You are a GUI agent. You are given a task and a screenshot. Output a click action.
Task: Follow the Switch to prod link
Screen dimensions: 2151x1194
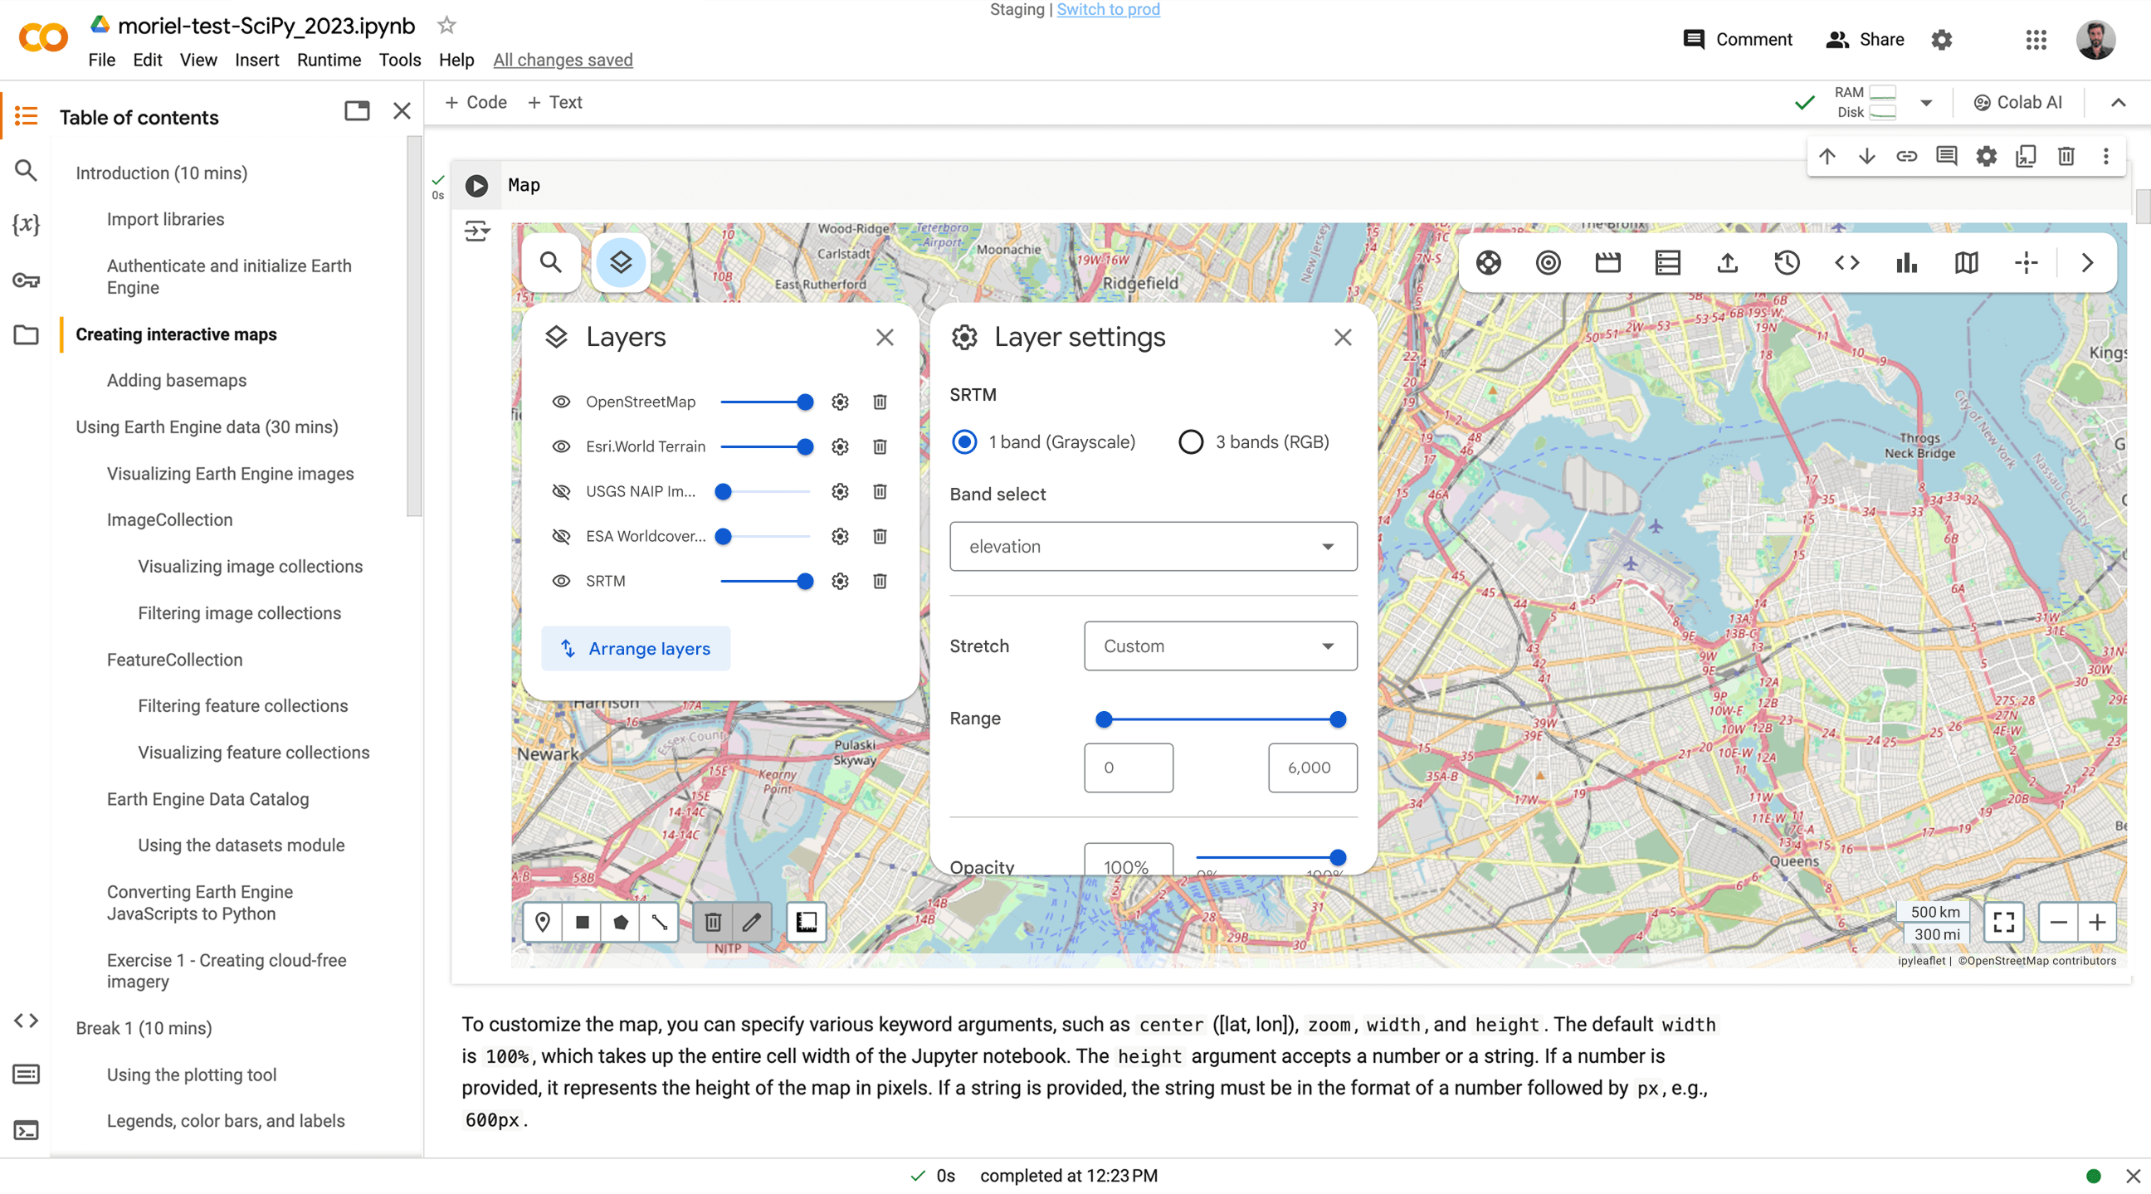[1108, 9]
